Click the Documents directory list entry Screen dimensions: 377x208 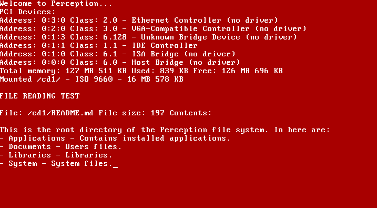[61, 146]
